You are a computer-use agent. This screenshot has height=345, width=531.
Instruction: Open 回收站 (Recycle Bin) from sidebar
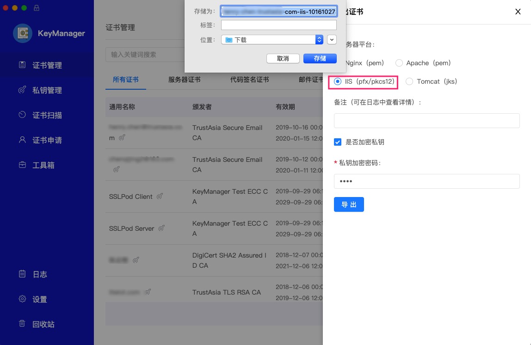44,324
